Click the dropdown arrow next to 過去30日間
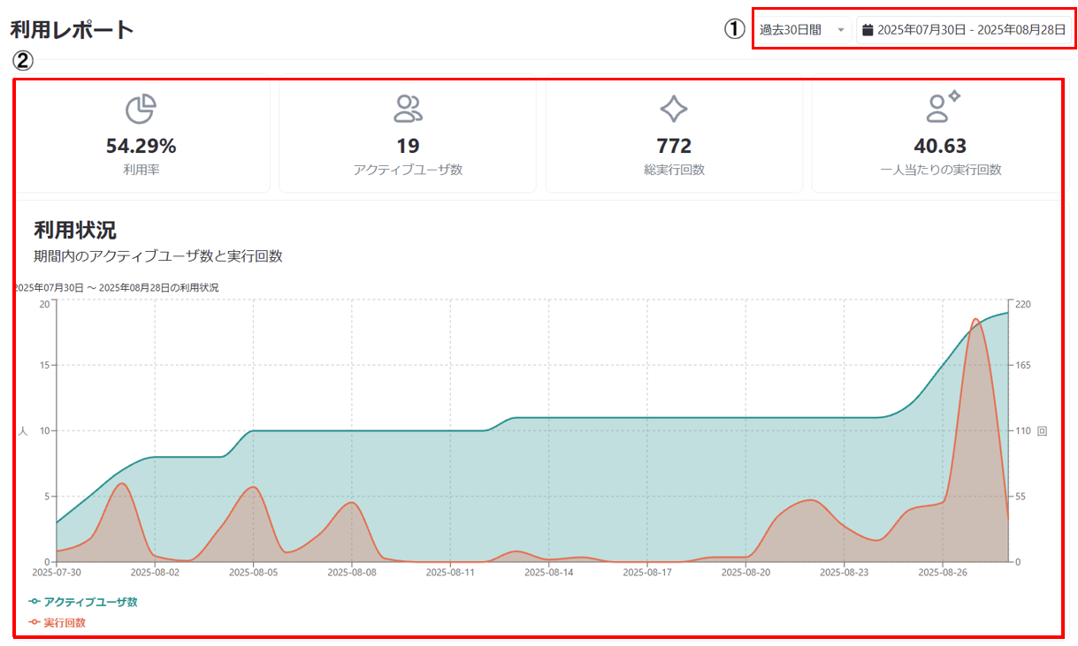Image resolution: width=1078 pixels, height=646 pixels. pos(840,30)
